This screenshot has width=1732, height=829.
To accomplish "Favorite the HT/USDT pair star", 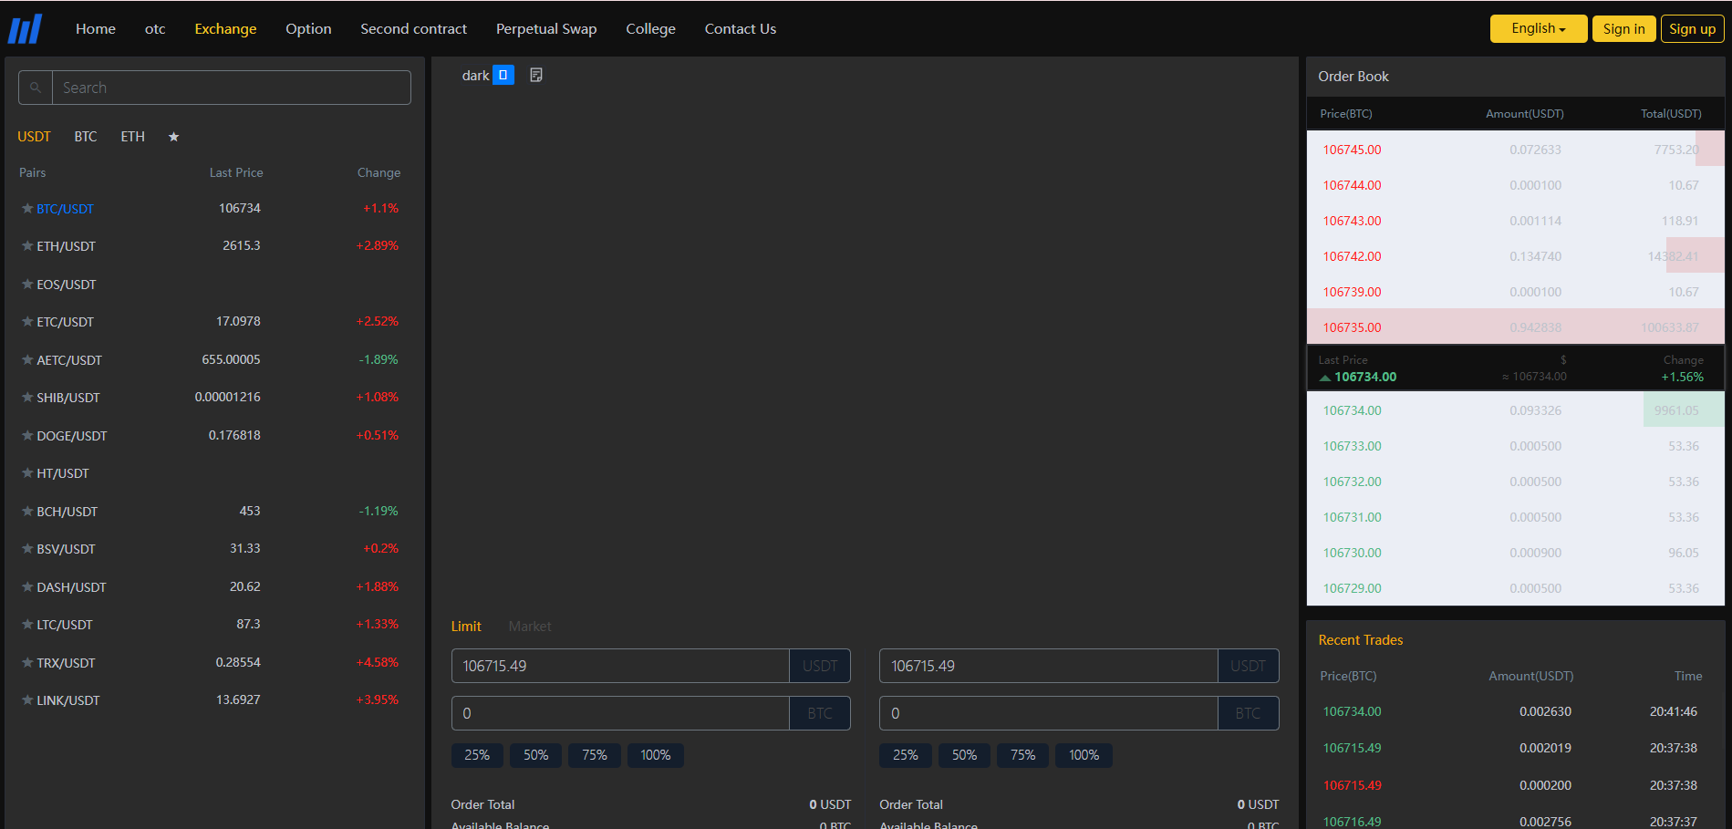I will click(27, 473).
